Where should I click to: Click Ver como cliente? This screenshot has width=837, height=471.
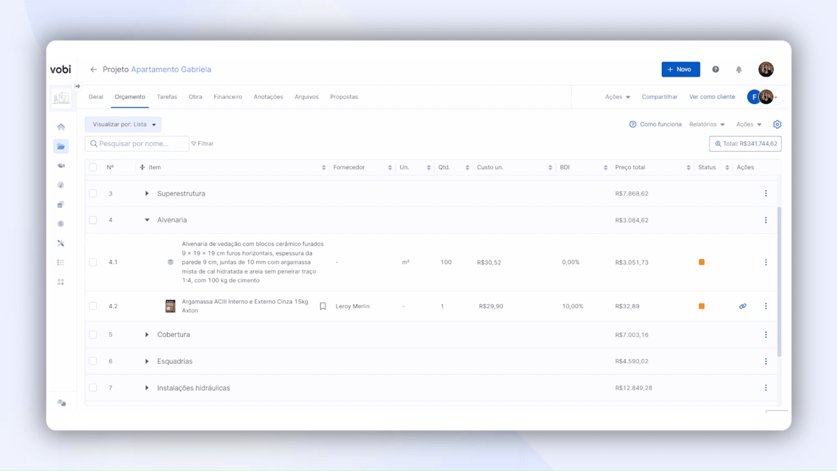(x=712, y=97)
